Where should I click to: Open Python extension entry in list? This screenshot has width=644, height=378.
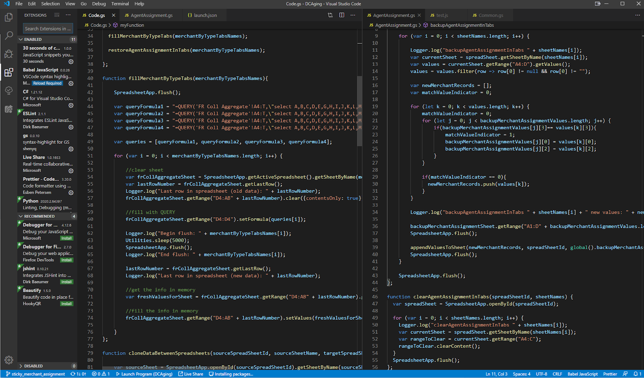pyautogui.click(x=47, y=204)
